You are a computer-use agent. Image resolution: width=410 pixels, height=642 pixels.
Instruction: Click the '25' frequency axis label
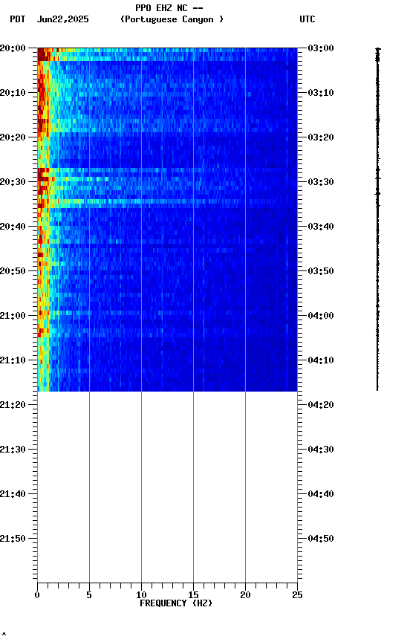(297, 596)
